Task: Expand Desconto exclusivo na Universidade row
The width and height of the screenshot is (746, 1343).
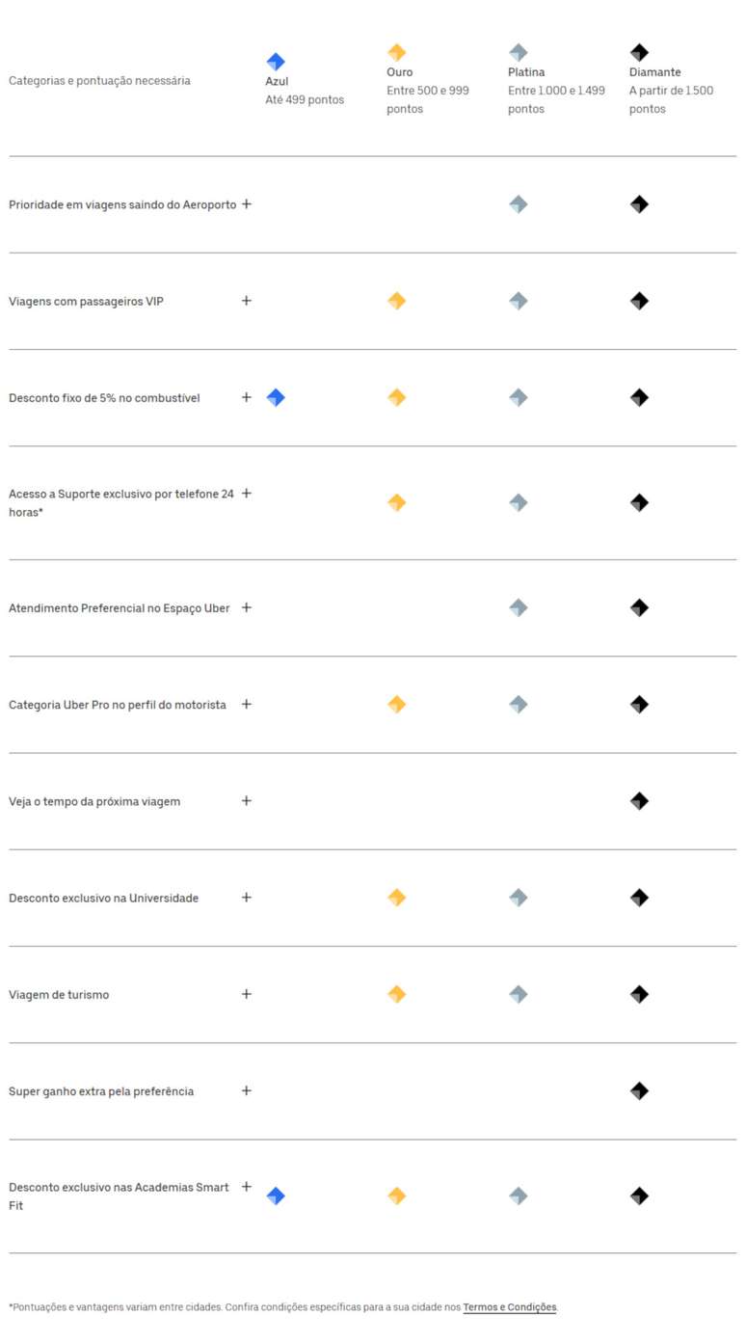Action: click(x=247, y=898)
